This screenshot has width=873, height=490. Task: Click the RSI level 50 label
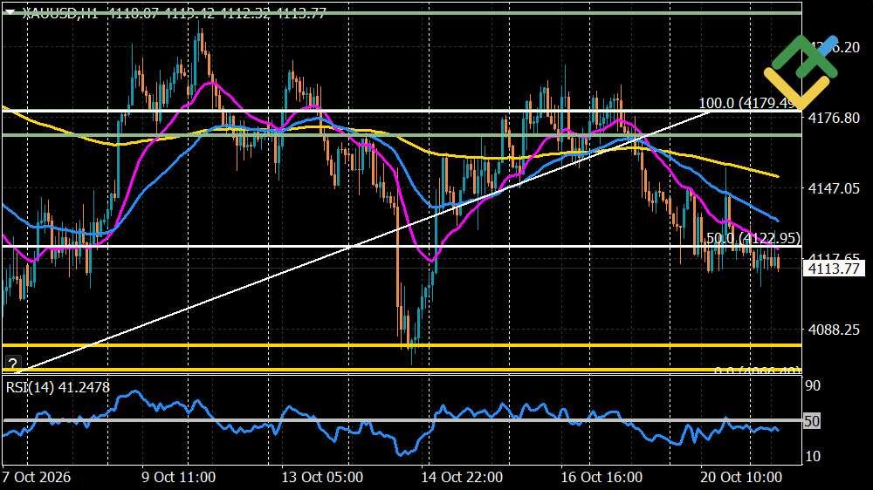coord(812,421)
